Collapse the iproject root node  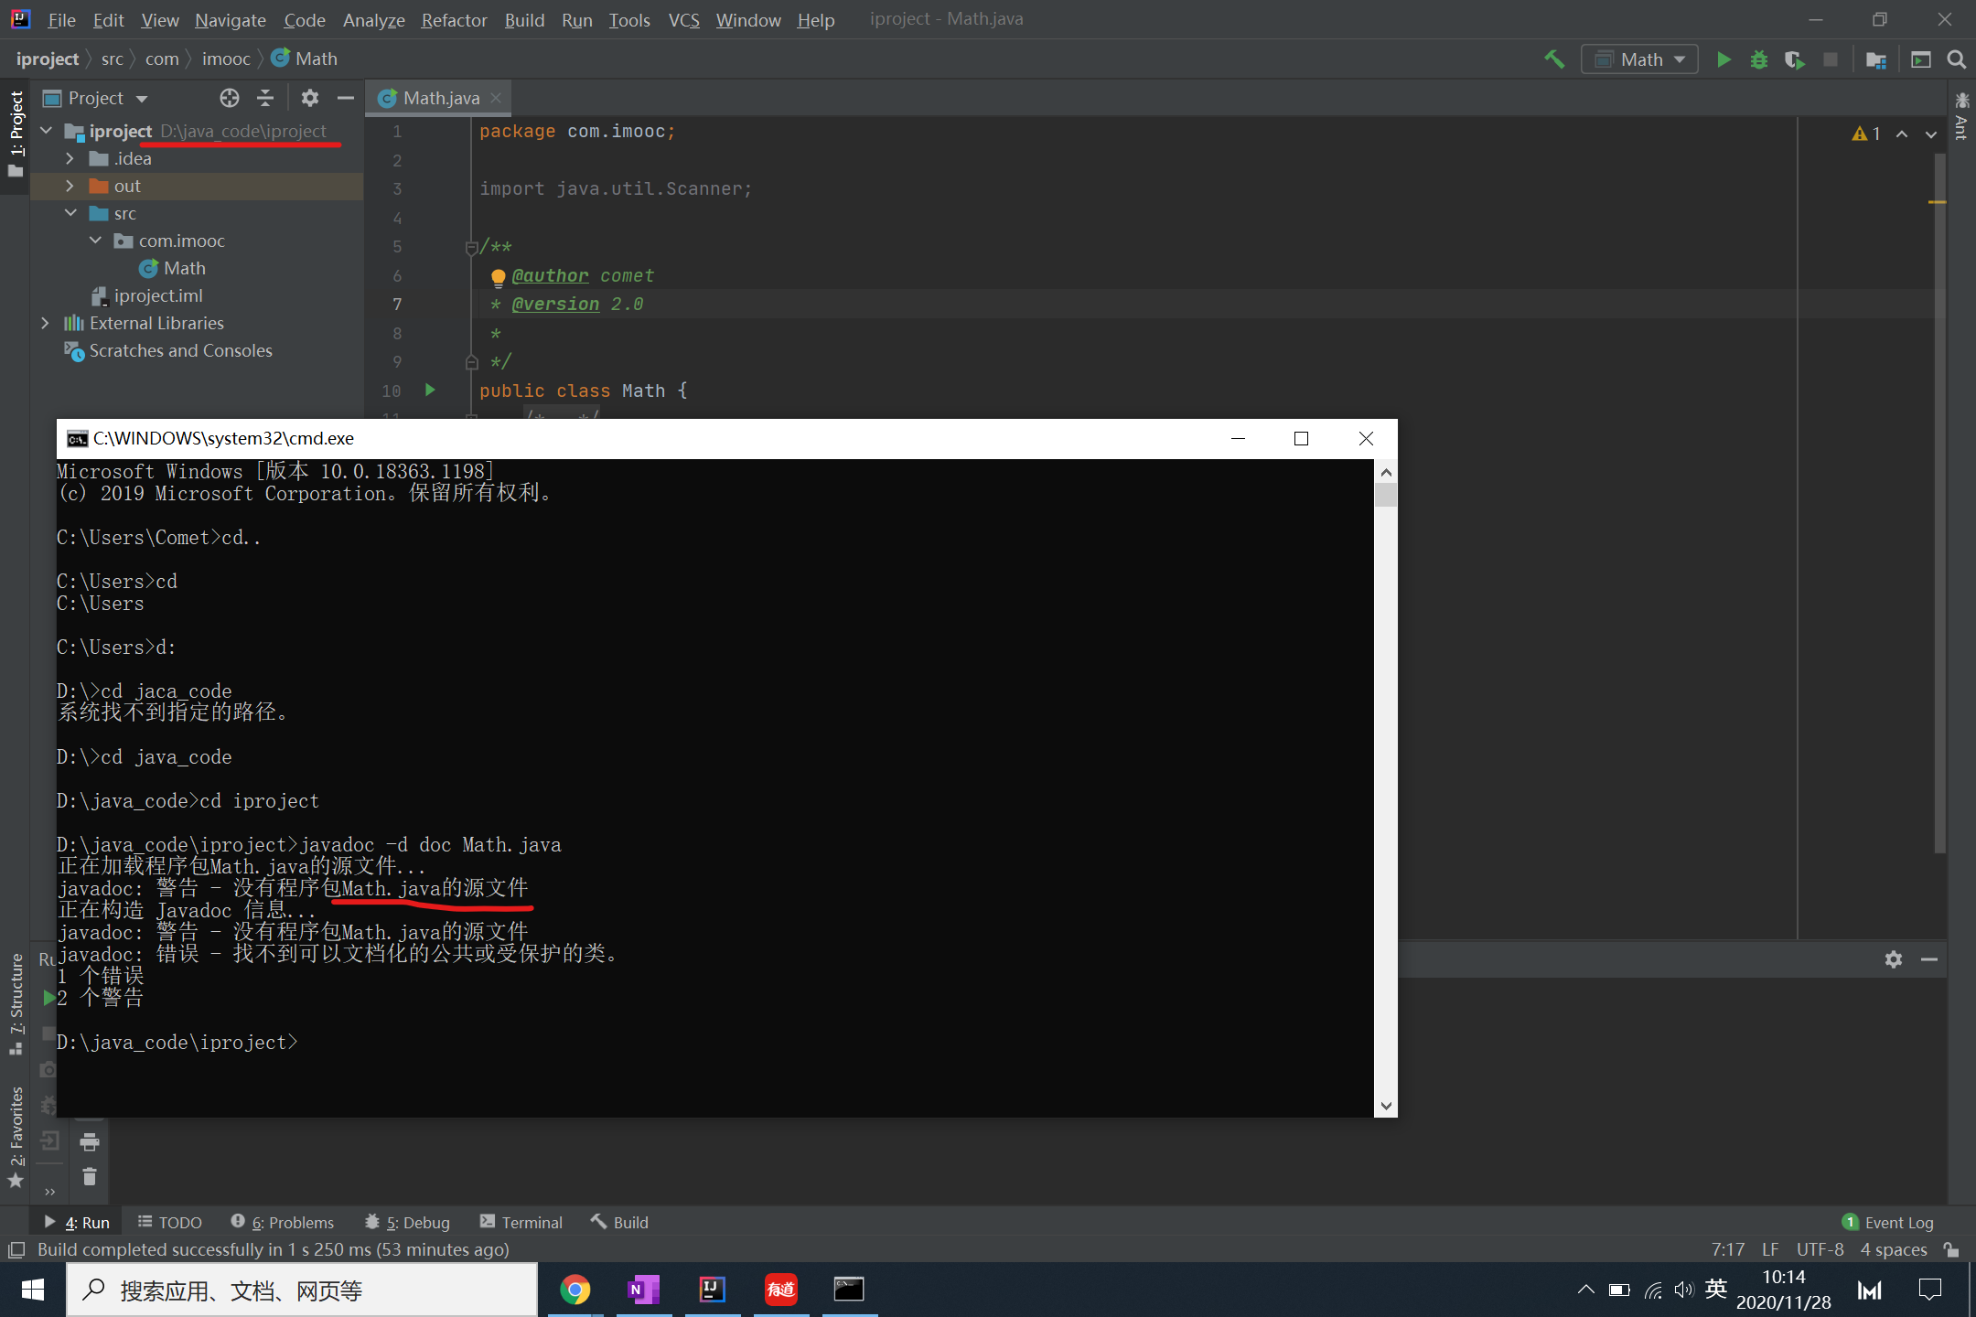46,131
